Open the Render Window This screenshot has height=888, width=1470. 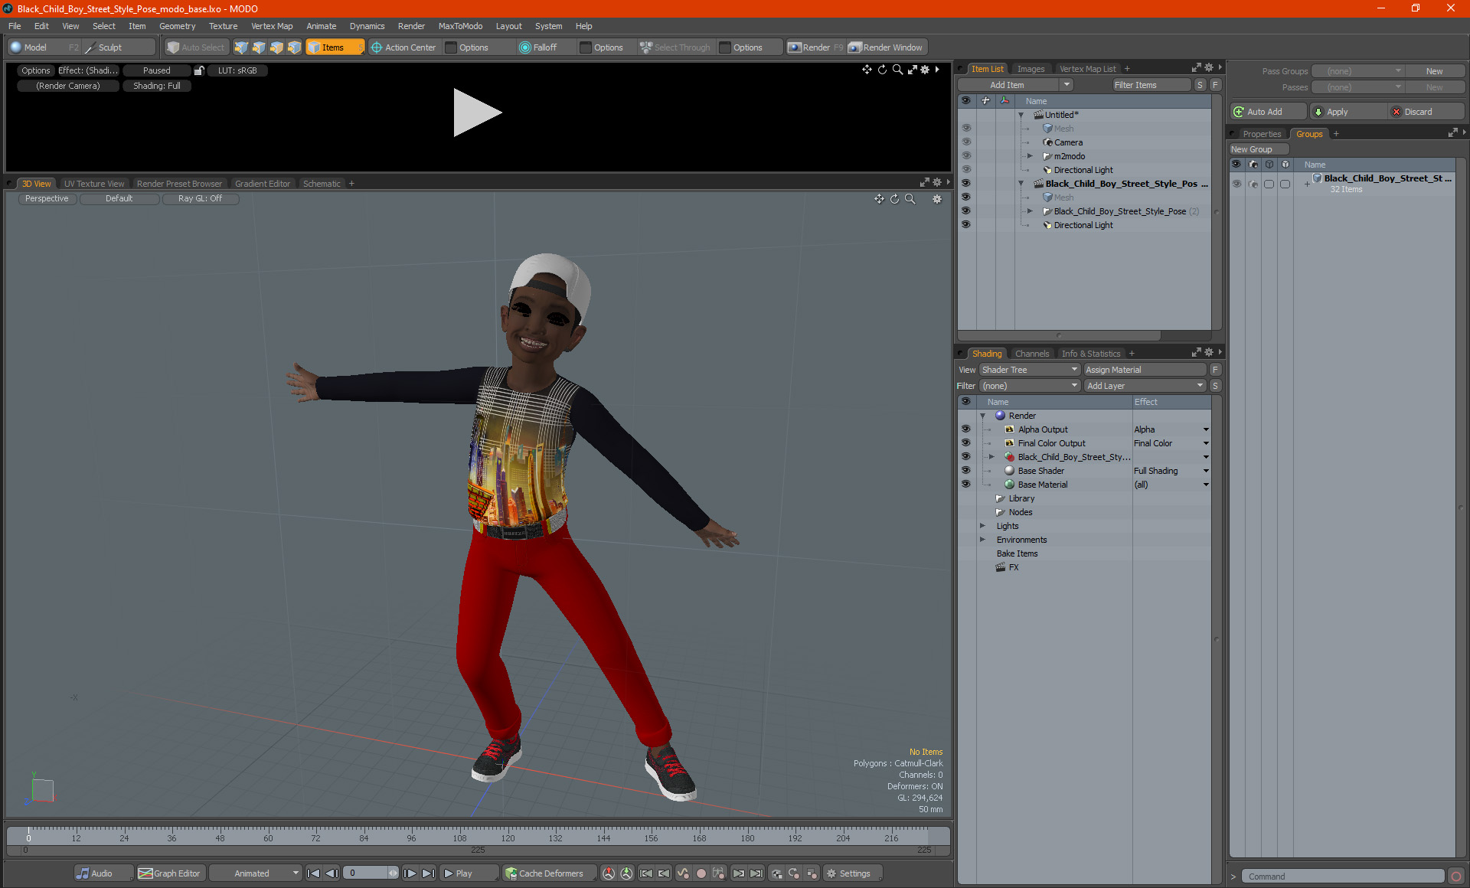(887, 47)
